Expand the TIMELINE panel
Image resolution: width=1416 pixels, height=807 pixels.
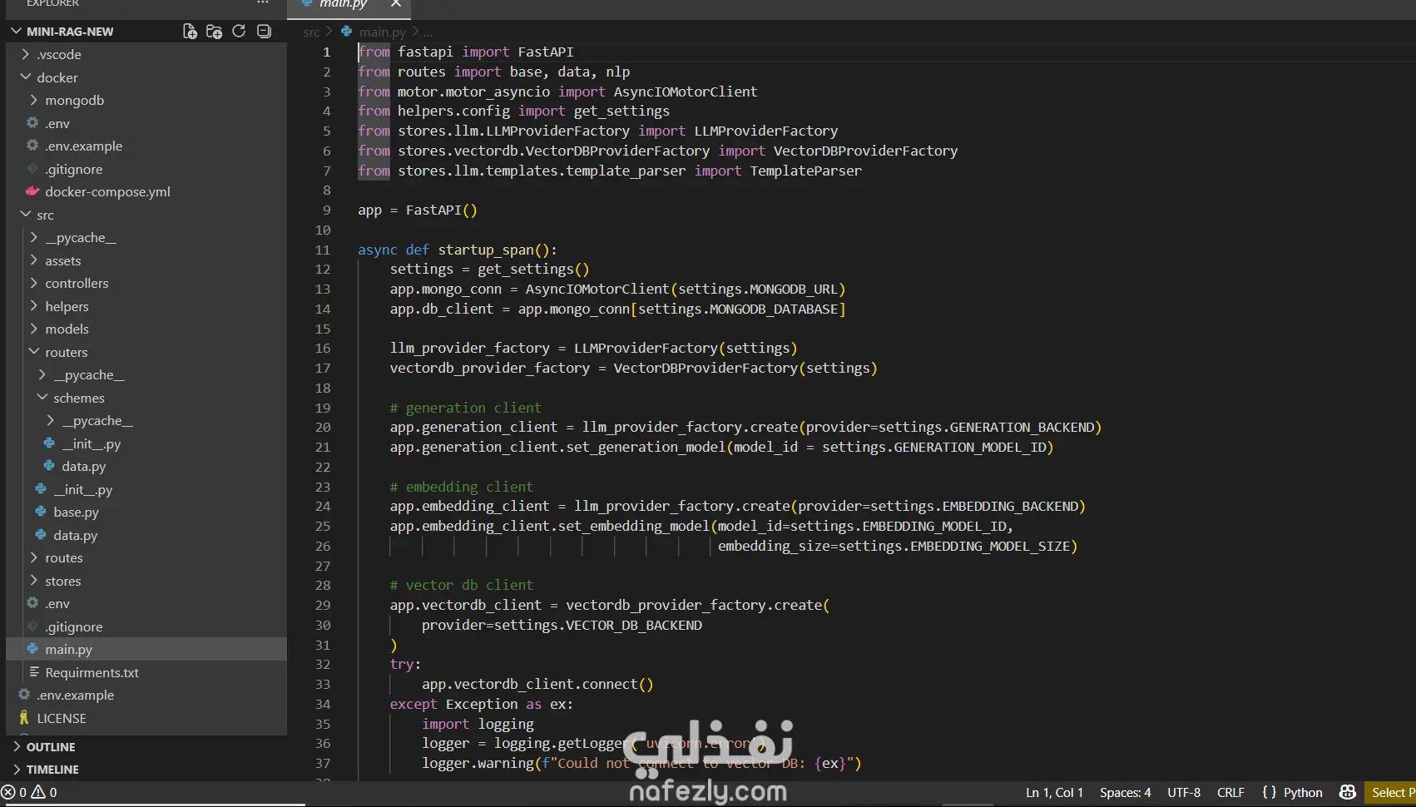tap(52, 770)
